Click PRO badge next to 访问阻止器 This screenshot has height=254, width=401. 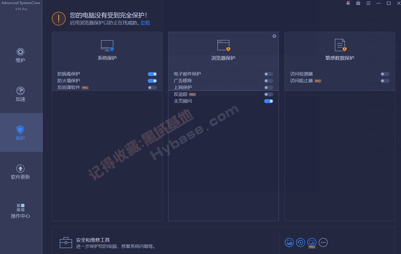318,81
